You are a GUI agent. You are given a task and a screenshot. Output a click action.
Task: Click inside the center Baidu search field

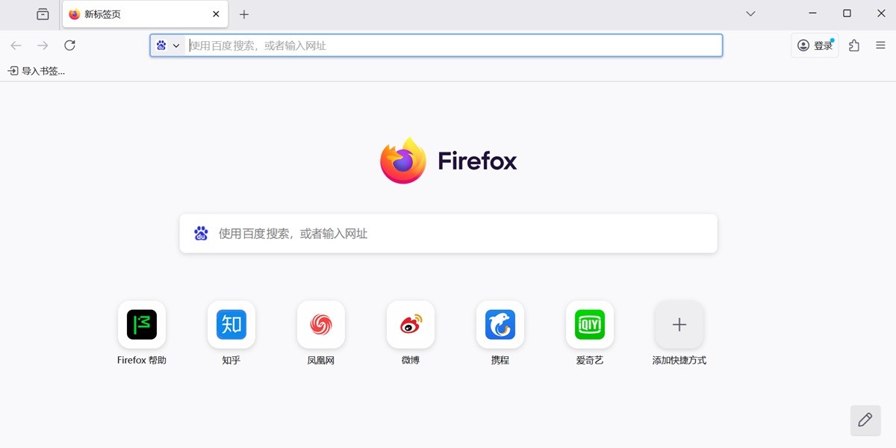[x=448, y=233]
